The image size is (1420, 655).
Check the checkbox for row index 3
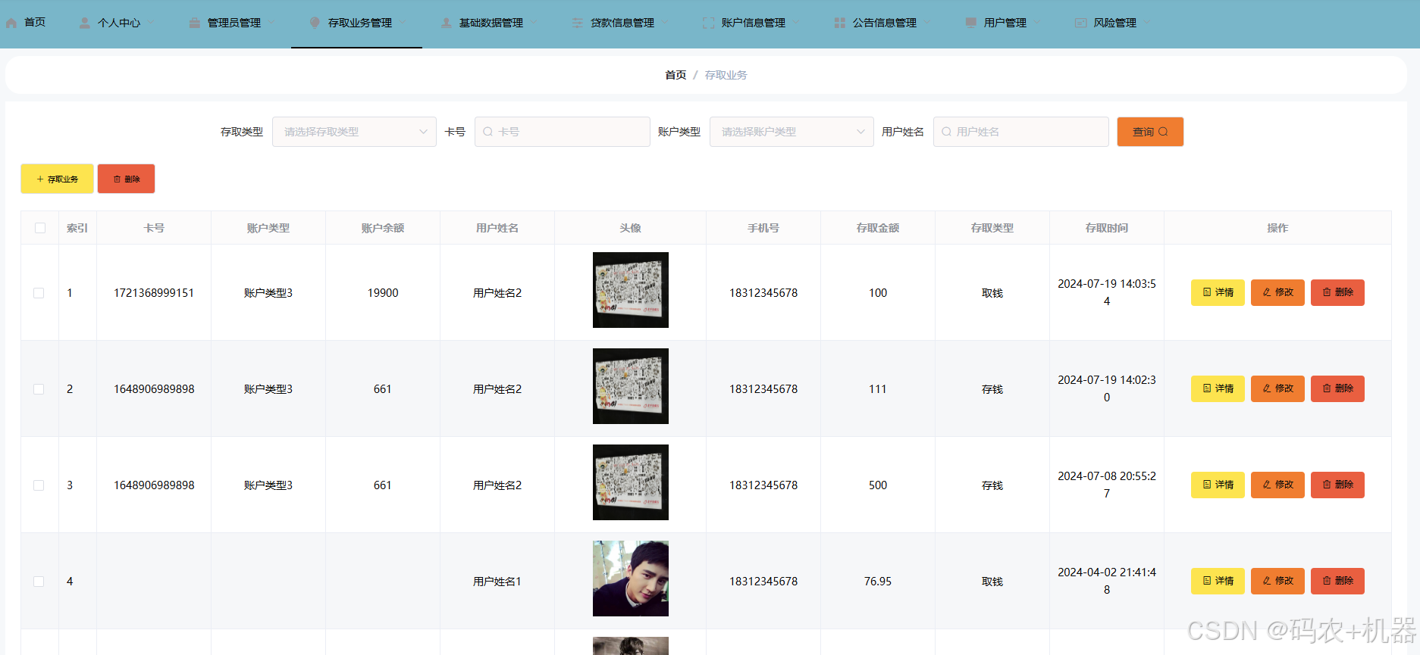(x=39, y=485)
